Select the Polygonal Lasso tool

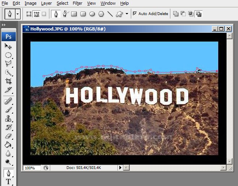coord(8,64)
